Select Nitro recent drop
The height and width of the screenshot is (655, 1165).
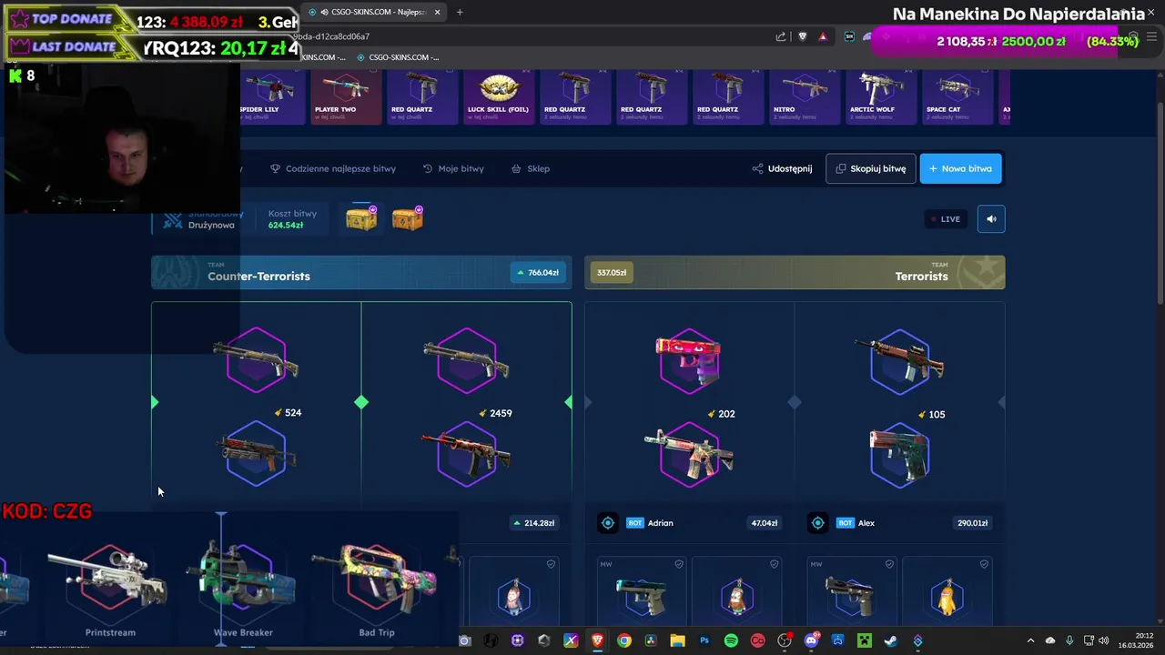coord(805,97)
